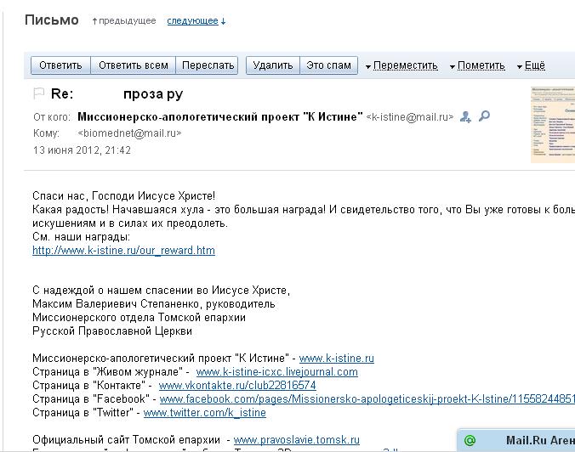Image resolution: width=575 pixels, height=452 pixels.
Task: Open the Mail.Ru Agent icon
Action: [470, 440]
